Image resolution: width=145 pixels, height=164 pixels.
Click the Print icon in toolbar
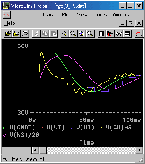point(25,34)
